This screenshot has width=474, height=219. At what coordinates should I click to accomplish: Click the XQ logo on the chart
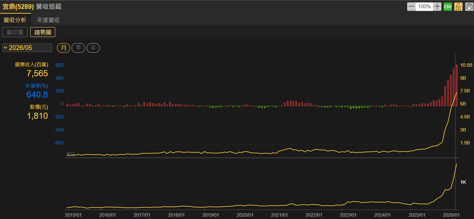[x=70, y=154]
